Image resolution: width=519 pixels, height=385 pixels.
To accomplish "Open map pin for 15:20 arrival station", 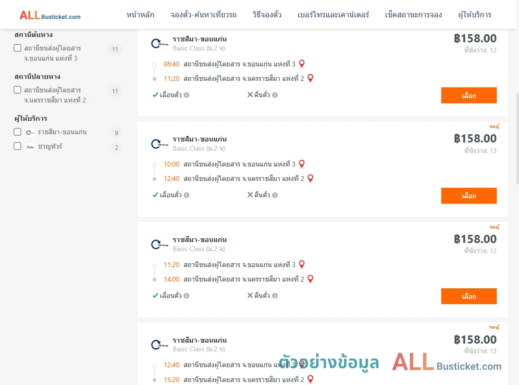I will point(310,379).
